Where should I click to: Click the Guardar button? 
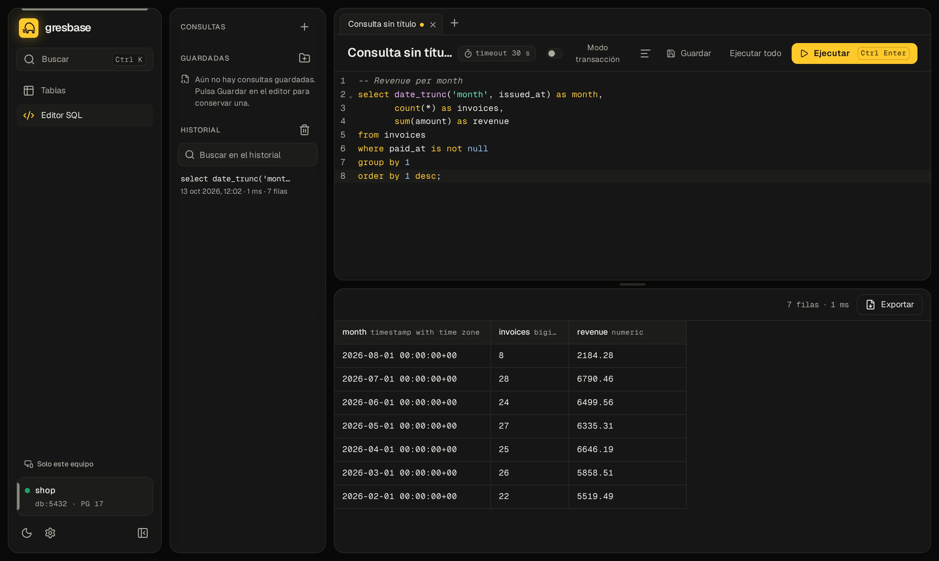(x=689, y=53)
